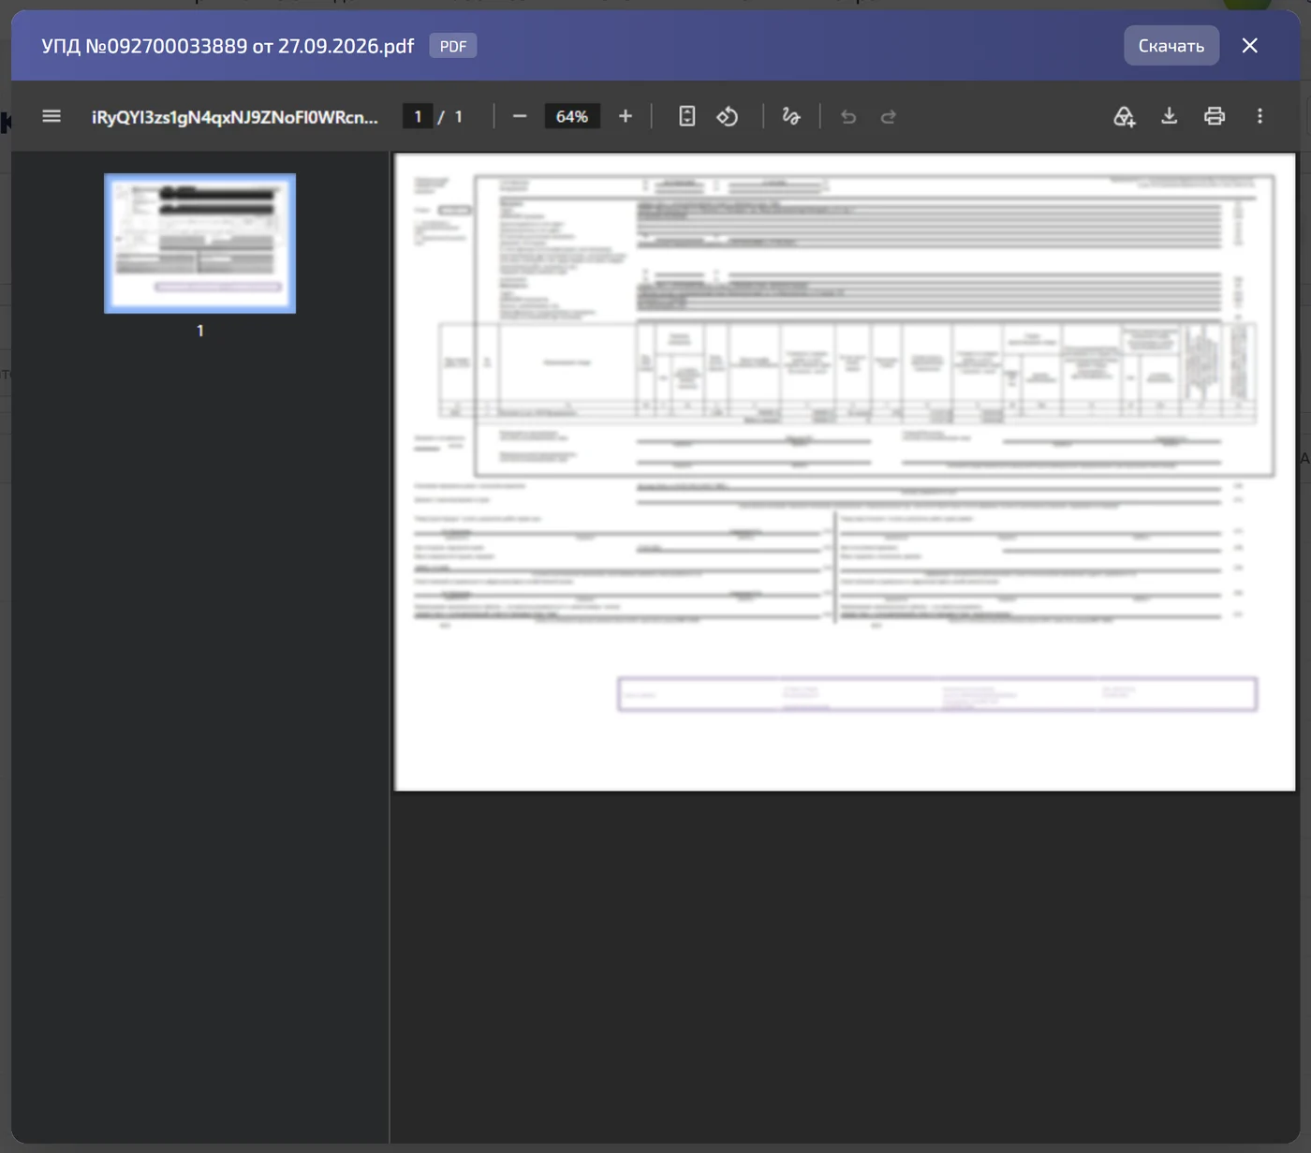The image size is (1311, 1153).
Task: Click the file name iRyQYI3zs1gN4qxNJ9ZNoFl0WRcn...
Action: tap(235, 117)
